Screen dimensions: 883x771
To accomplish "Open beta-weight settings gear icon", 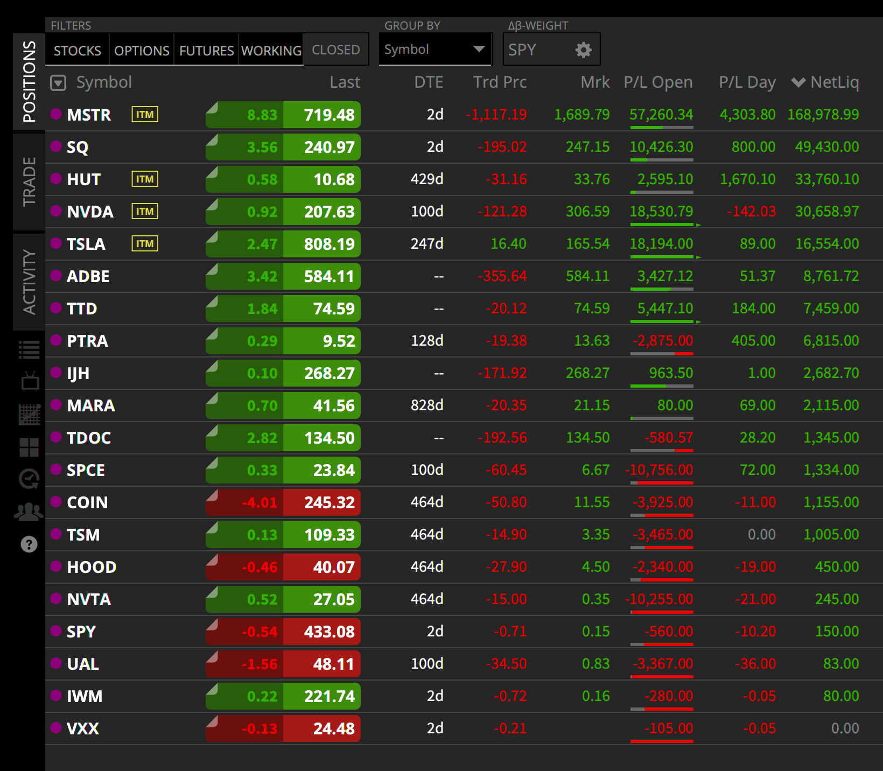I will (583, 50).
